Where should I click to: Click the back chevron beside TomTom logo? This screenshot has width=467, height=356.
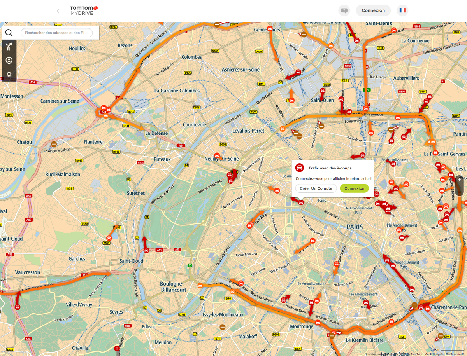point(58,11)
